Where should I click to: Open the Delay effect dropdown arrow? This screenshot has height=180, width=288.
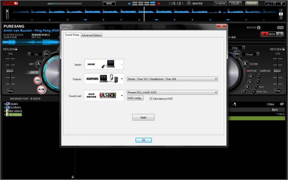click(x=244, y=47)
